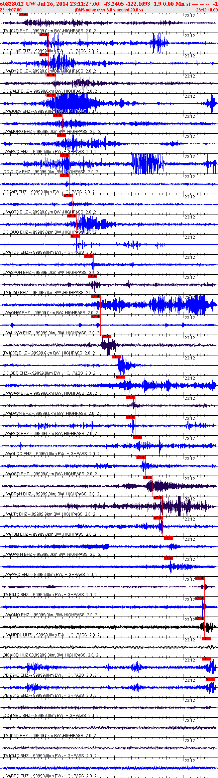Click the red pick marker on the UW RVC trace
Screen dimensions: 218x778
pos(62,135)
